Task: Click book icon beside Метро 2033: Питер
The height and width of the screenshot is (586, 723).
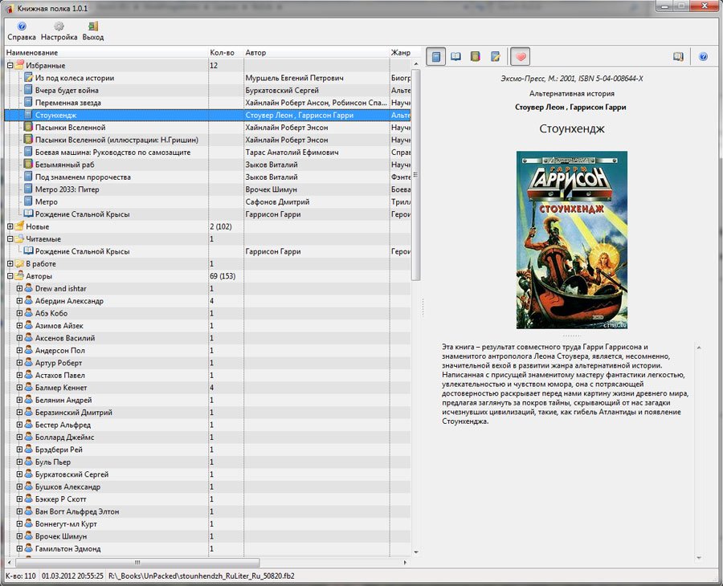Action: tap(29, 189)
